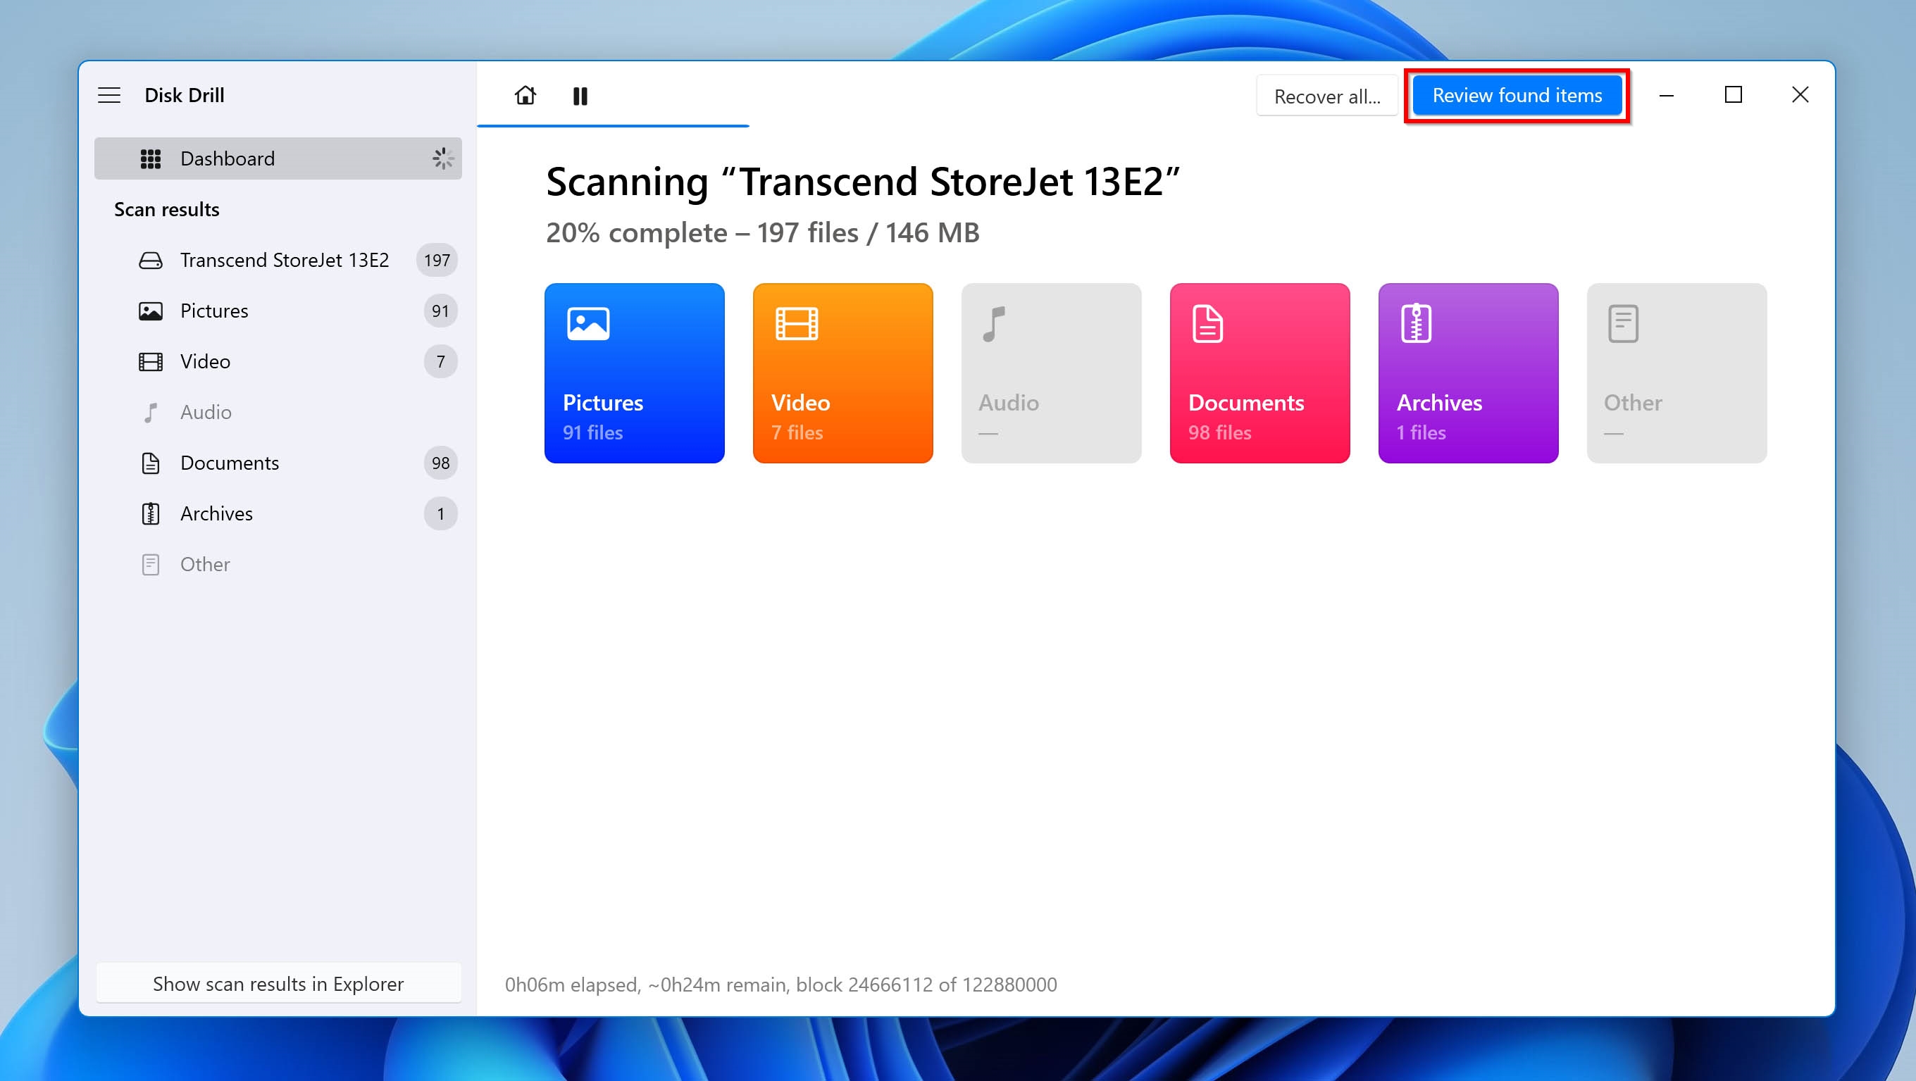Click the 1 count badge beside Archives
The image size is (1916, 1081).
tap(440, 513)
